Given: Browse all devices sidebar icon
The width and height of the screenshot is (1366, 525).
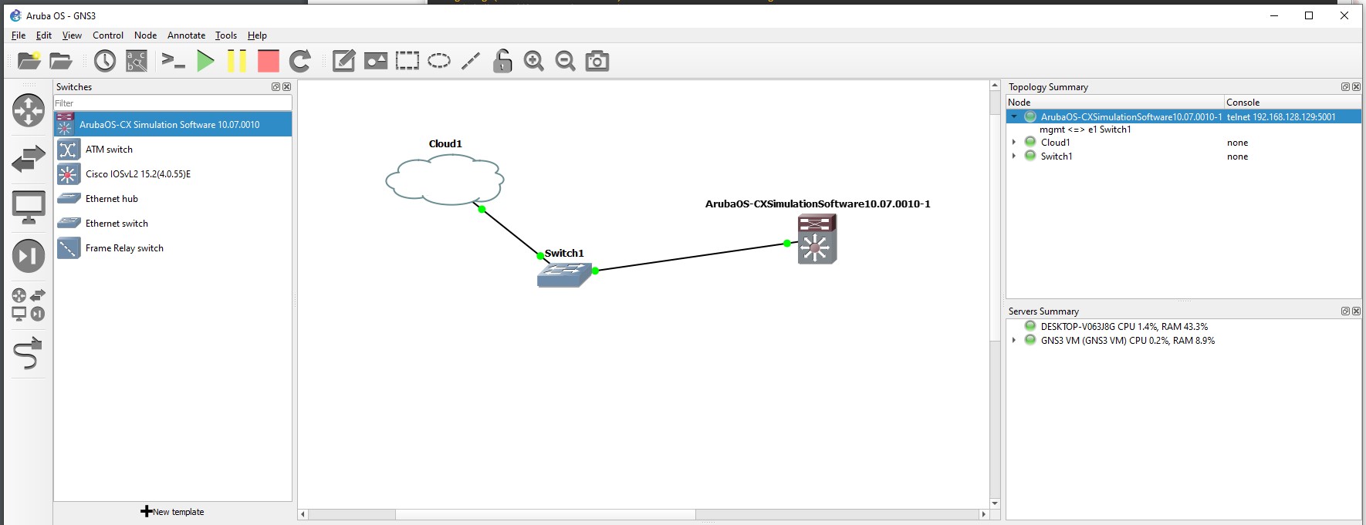Looking at the screenshot, I should (29, 305).
